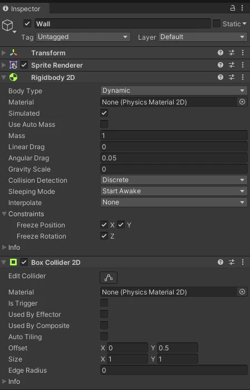Enable the Is Trigger checkbox
This screenshot has height=390, width=250.
(104, 303)
